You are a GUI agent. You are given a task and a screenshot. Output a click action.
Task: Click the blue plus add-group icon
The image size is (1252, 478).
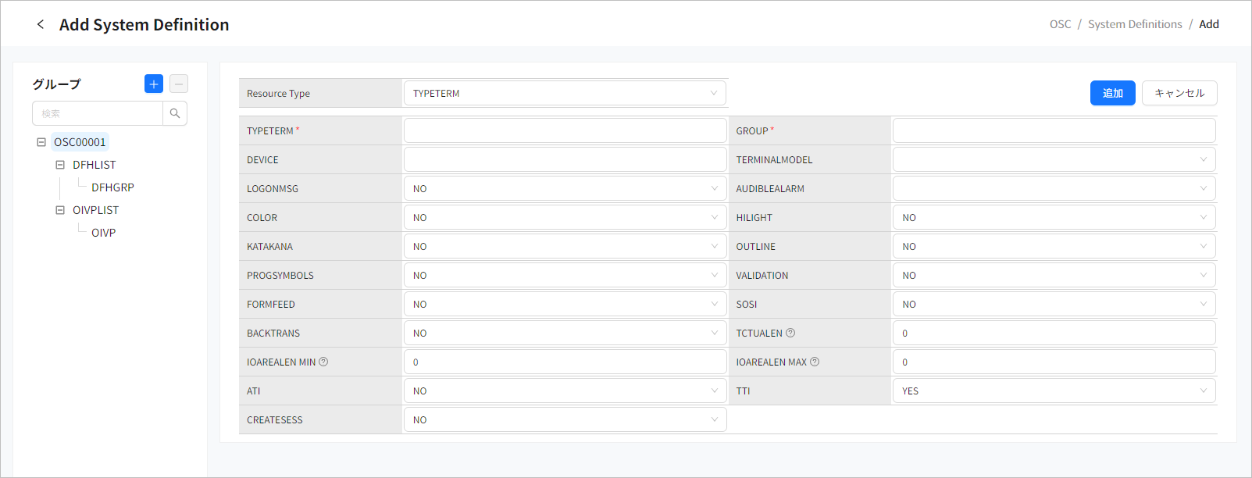pyautogui.click(x=154, y=84)
